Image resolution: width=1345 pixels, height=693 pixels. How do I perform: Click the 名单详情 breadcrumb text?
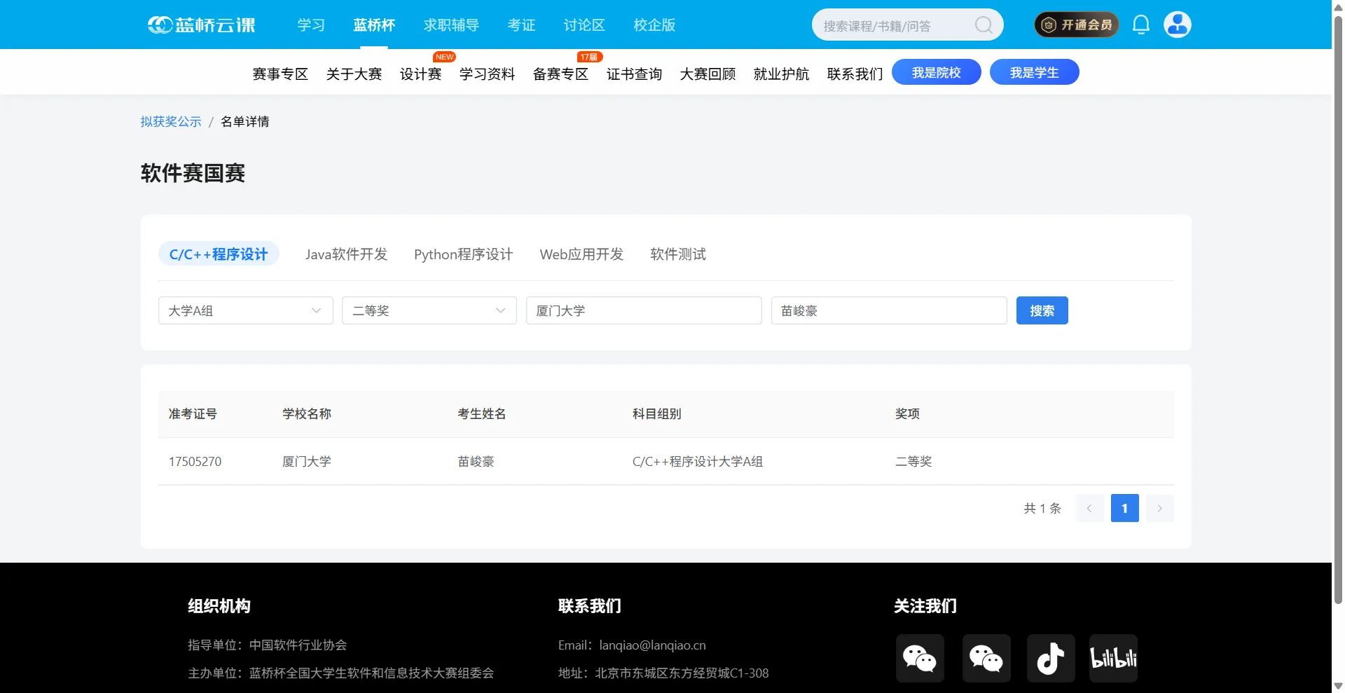tap(245, 122)
